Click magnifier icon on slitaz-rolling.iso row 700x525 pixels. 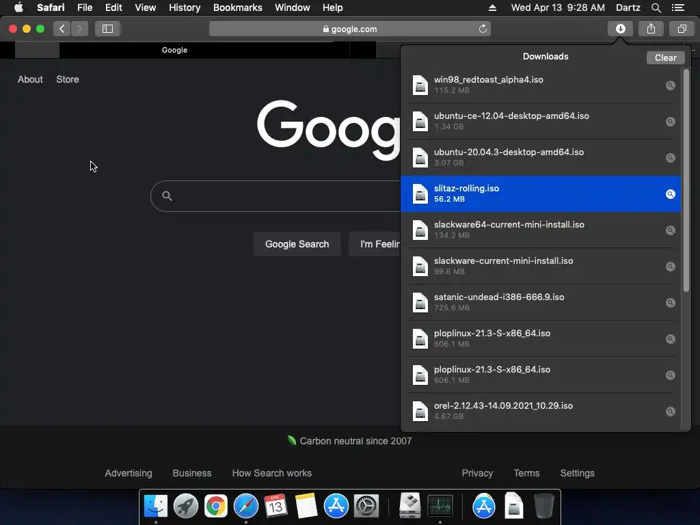point(670,193)
